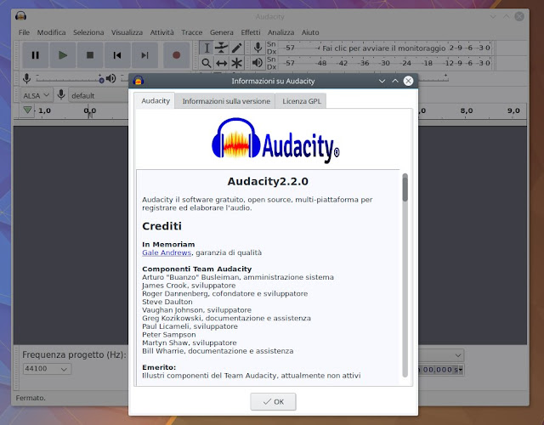Image resolution: width=544 pixels, height=425 pixels.
Task: Click the Fermato. status bar text
Action: (31, 398)
